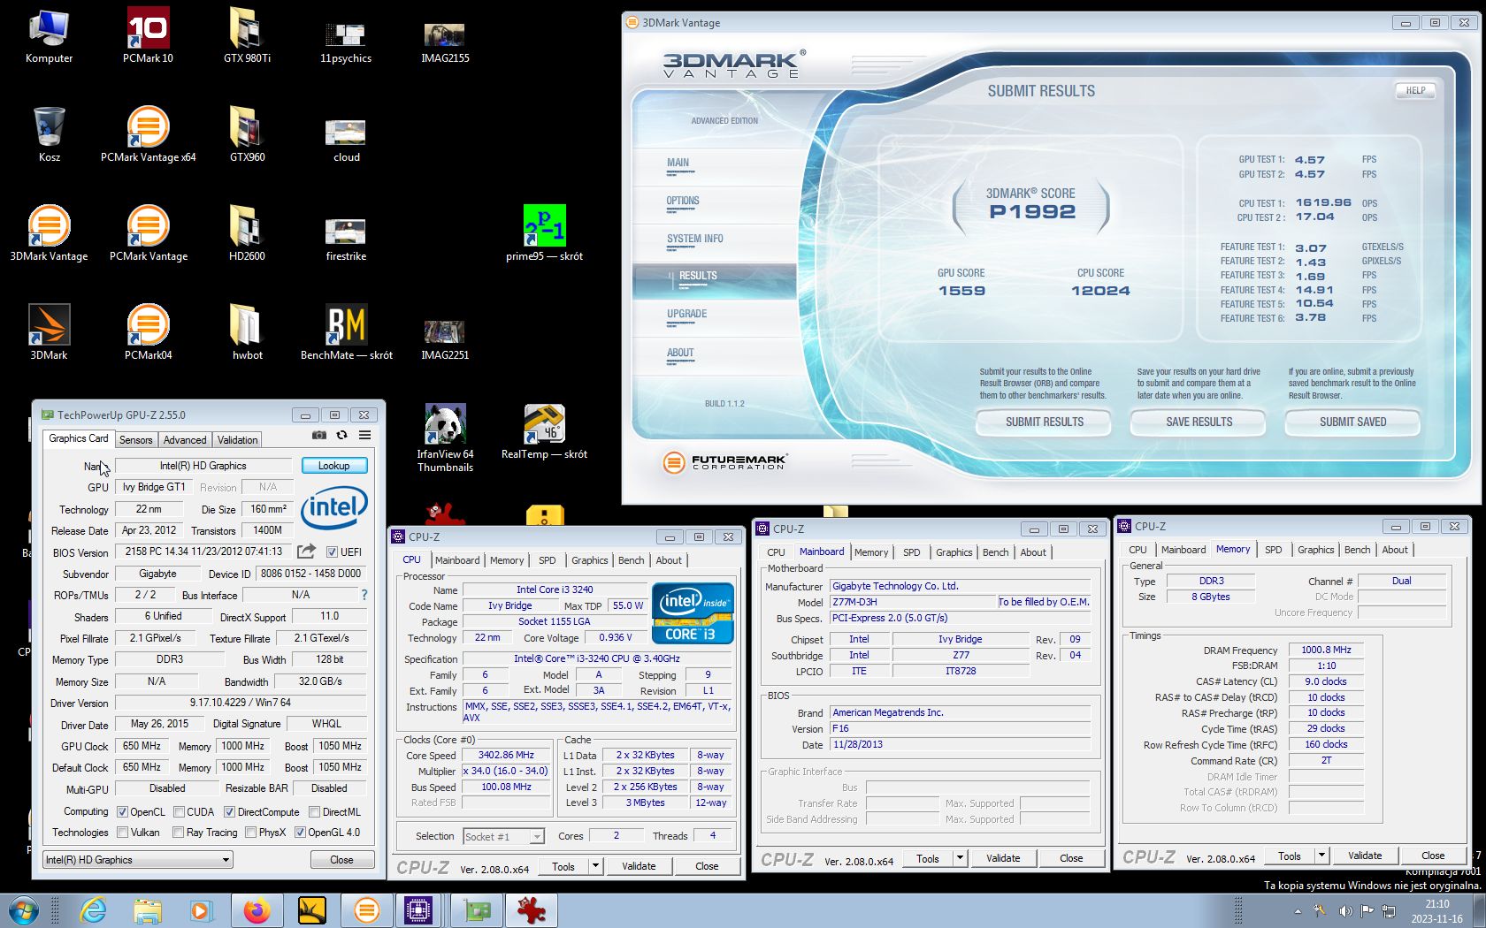The width and height of the screenshot is (1486, 928).
Task: Click Bus Interface question mark in GPU-Z
Action: [x=364, y=595]
